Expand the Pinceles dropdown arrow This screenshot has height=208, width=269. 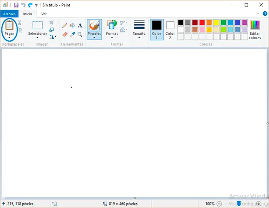94,37
